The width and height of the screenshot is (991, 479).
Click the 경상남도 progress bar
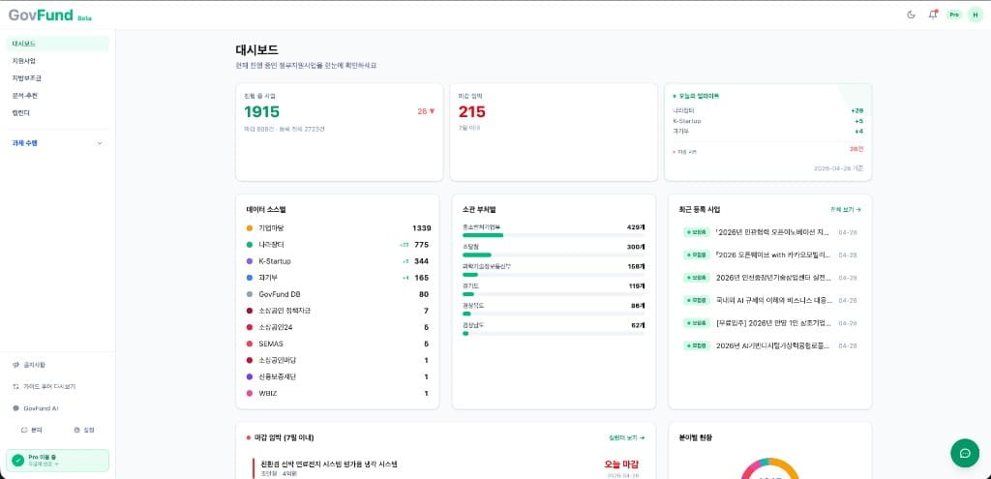pos(554,333)
